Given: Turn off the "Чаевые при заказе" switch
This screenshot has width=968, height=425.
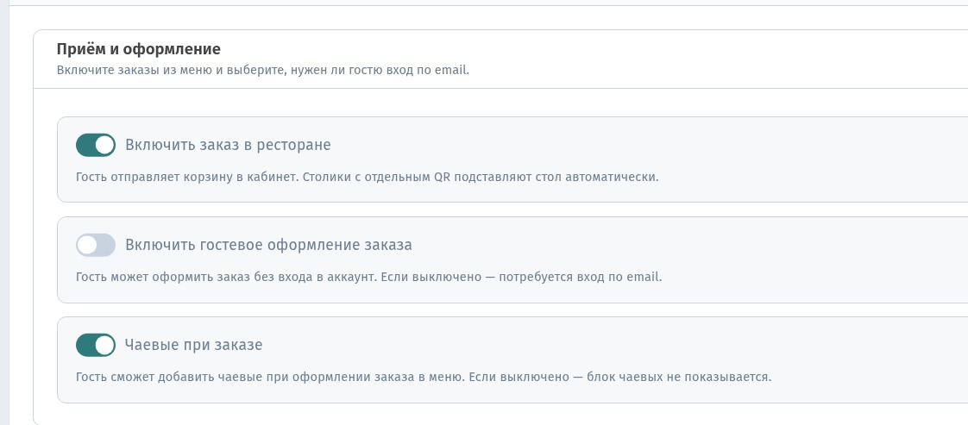Looking at the screenshot, I should coord(96,345).
